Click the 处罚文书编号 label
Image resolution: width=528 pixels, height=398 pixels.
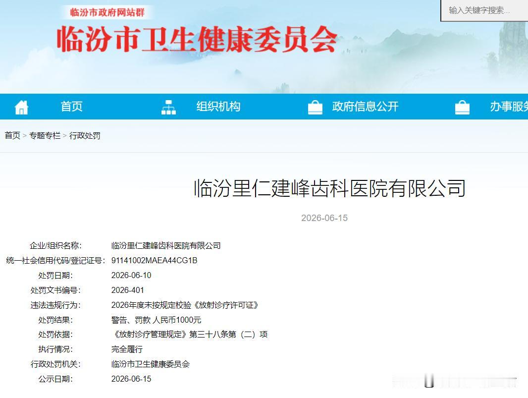[x=55, y=290]
